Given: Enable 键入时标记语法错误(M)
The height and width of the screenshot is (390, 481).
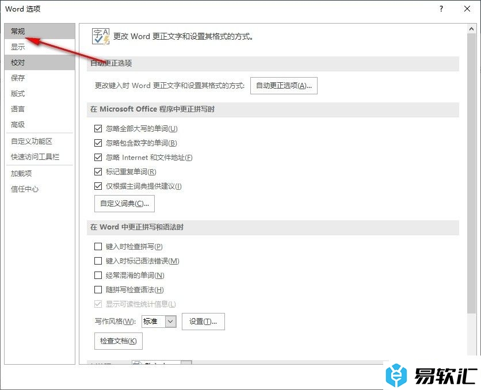Looking at the screenshot, I should coord(98,261).
